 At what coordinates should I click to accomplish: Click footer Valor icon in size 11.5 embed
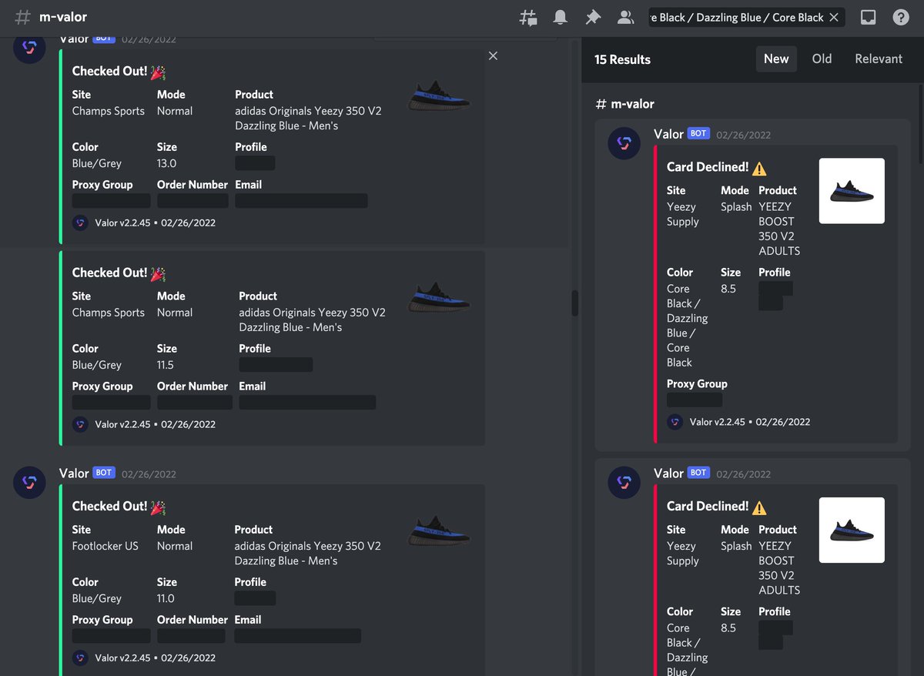tap(80, 424)
